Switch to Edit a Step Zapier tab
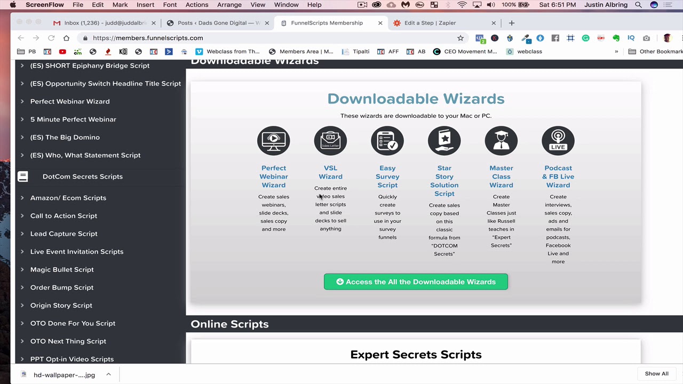 pyautogui.click(x=444, y=23)
